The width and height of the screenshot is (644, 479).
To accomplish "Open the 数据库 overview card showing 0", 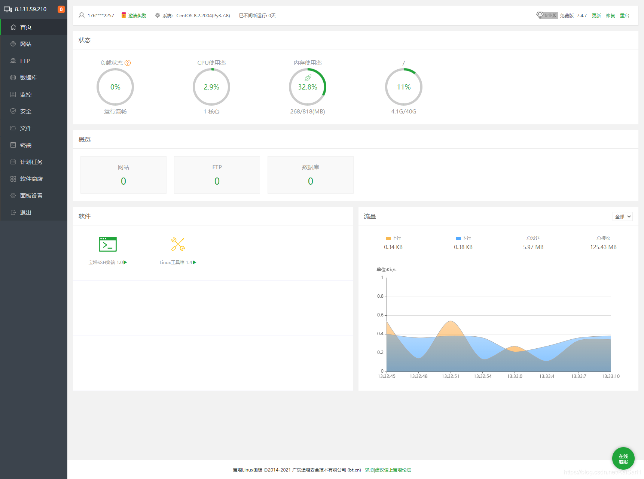I will (311, 175).
